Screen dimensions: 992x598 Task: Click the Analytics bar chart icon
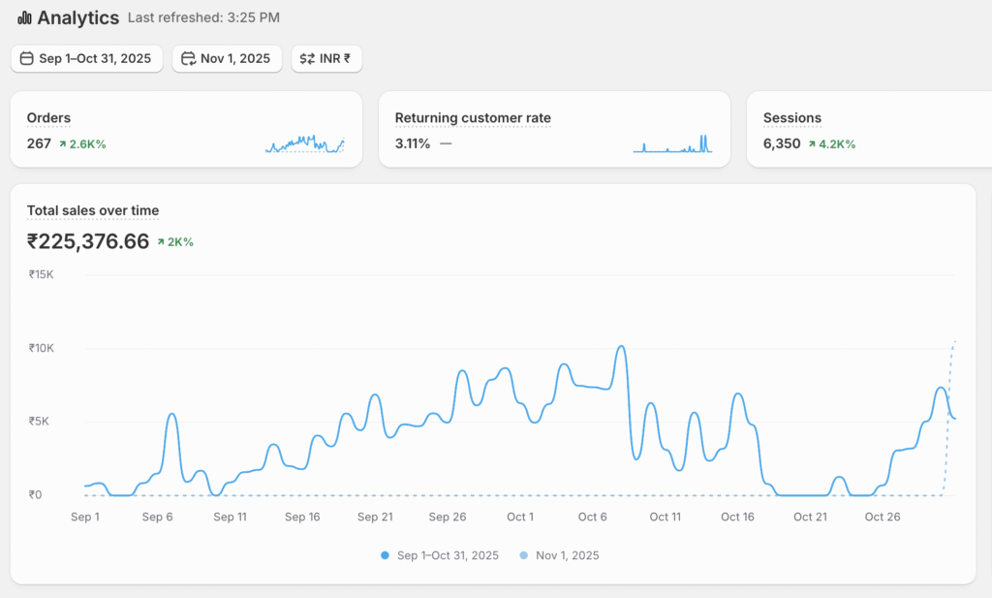[24, 18]
